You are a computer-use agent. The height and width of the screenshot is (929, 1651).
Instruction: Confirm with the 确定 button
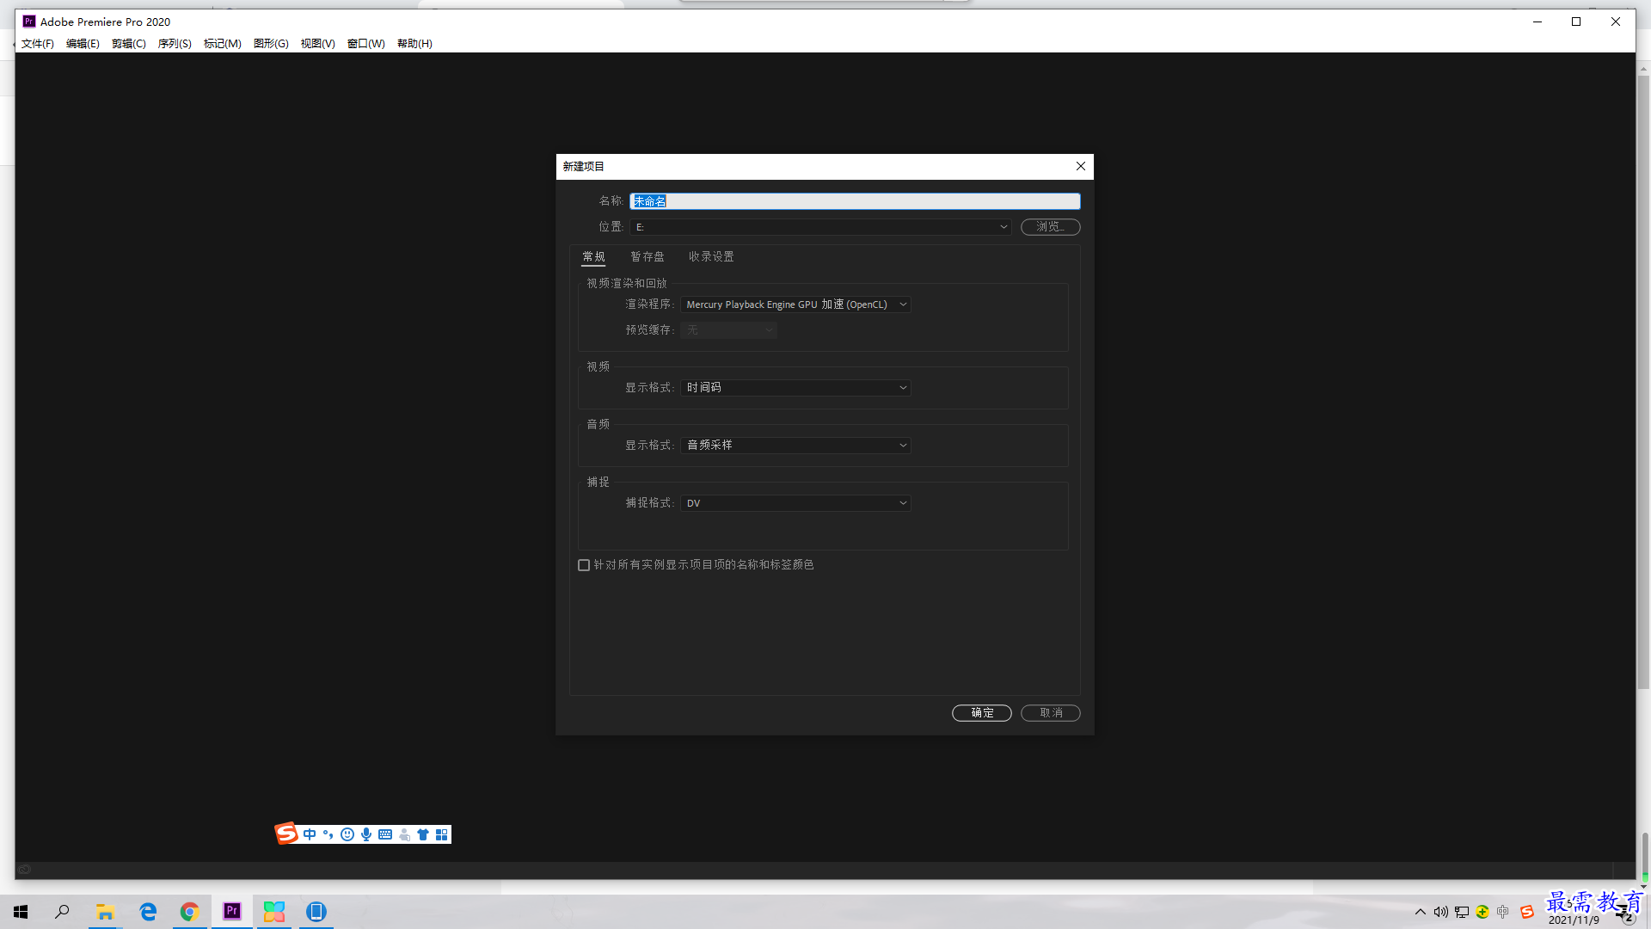tap(982, 713)
